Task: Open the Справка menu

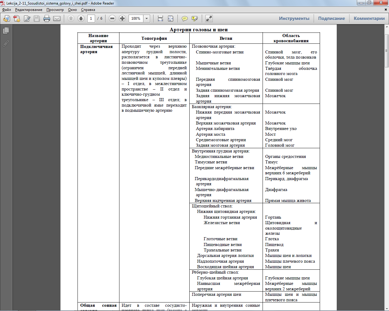Action: click(x=88, y=10)
